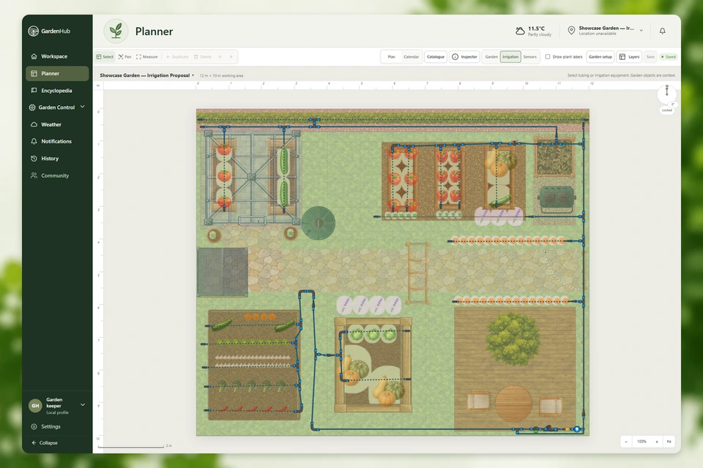The height and width of the screenshot is (468, 703).
Task: Click the north compass on the canvas
Action: tap(666, 93)
